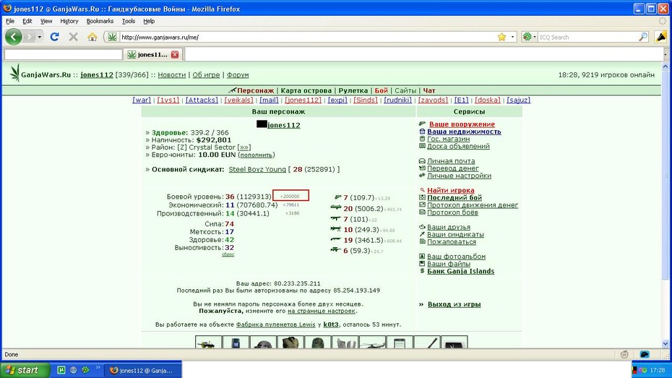Go back with the browser Back arrow
This screenshot has width=672, height=378.
[x=14, y=37]
